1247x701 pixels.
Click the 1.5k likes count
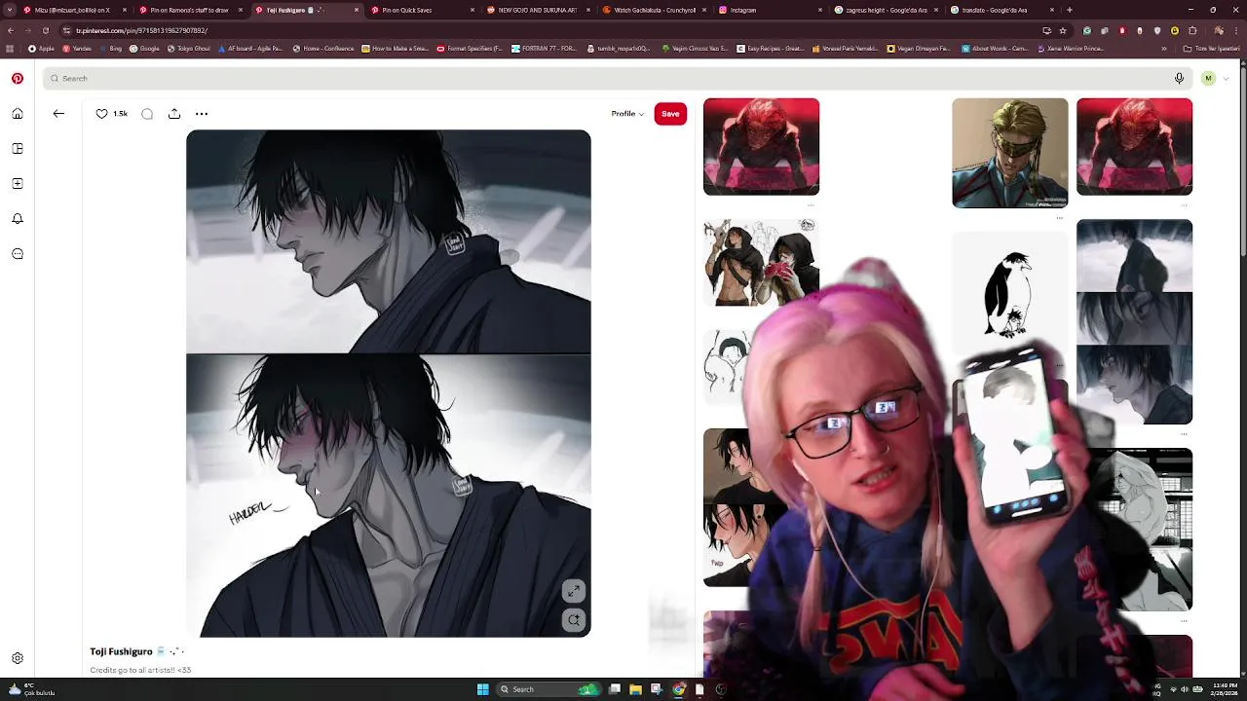[120, 114]
